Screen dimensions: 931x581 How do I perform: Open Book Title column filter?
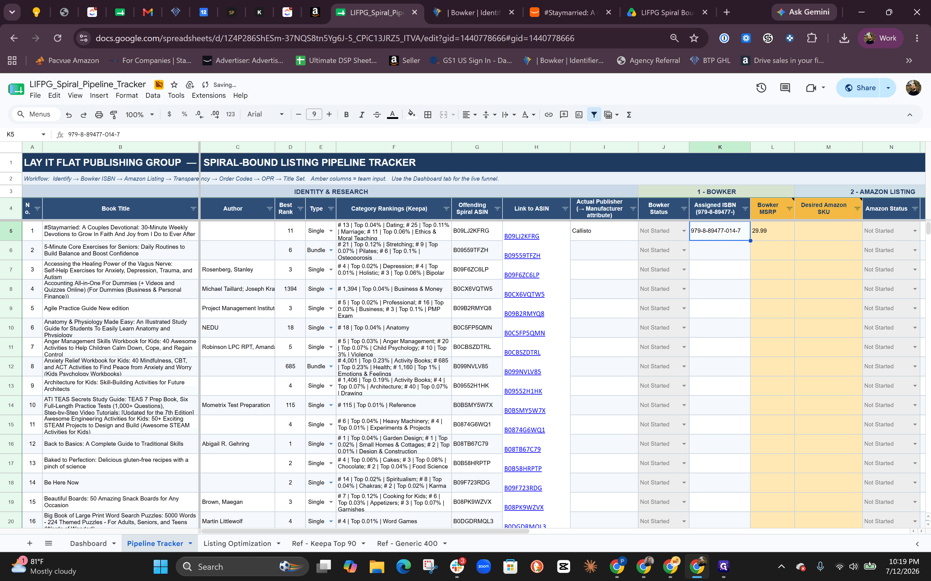[193, 209]
